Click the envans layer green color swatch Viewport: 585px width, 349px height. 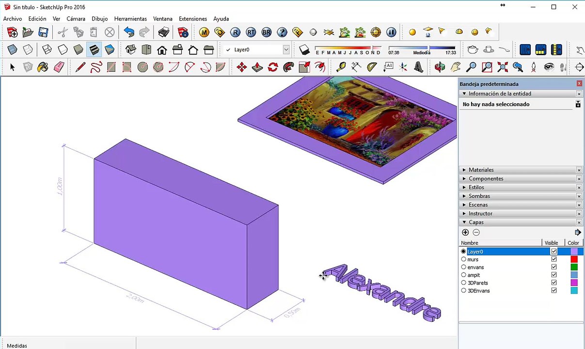pos(574,267)
